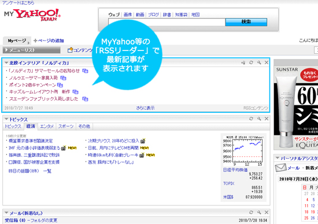The height and width of the screenshot is (224, 318).
Task: Open the 日経平均株価 chart thumbnail
Action: (243, 151)
